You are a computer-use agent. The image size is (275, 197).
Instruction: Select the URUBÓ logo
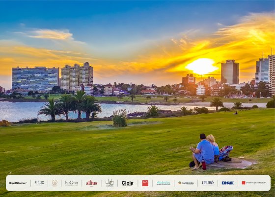(x=208, y=183)
